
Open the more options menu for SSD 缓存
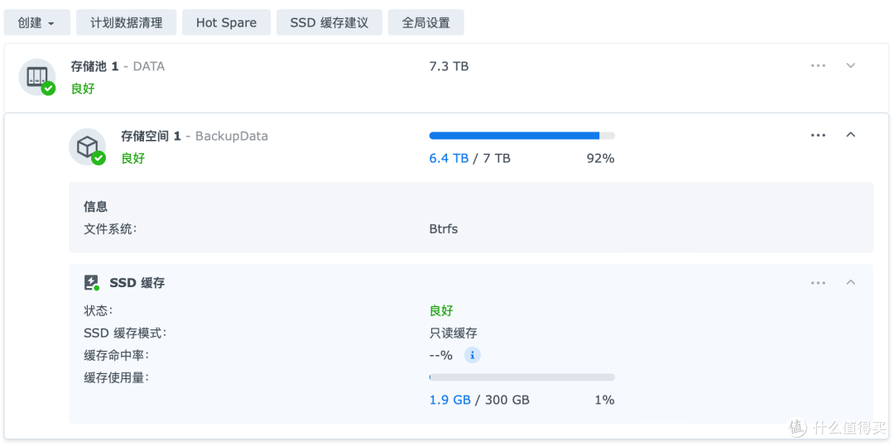[x=818, y=282]
